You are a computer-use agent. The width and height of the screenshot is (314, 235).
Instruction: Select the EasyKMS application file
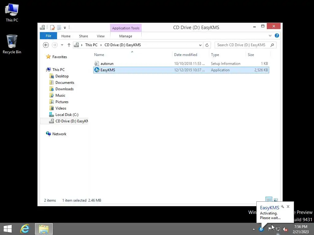[x=181, y=70]
